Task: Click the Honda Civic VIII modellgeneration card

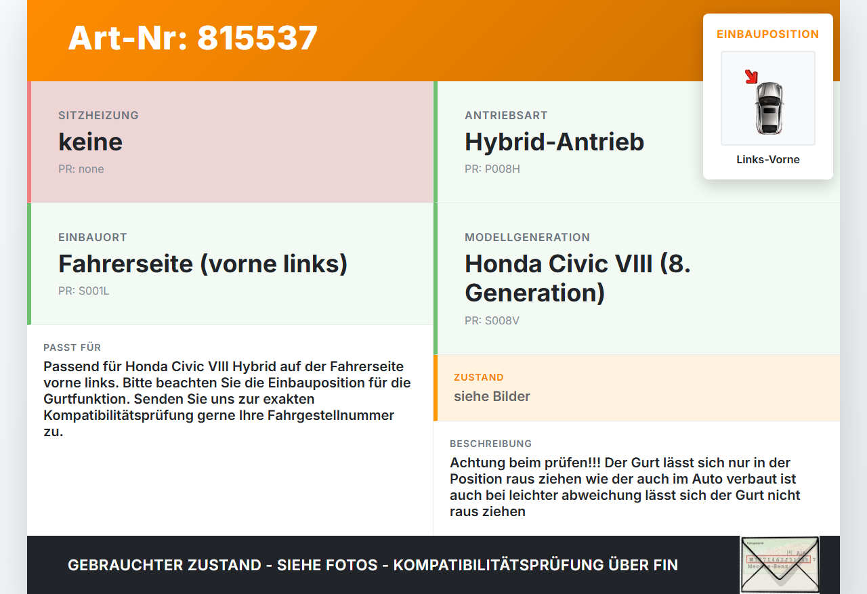Action: coord(637,279)
